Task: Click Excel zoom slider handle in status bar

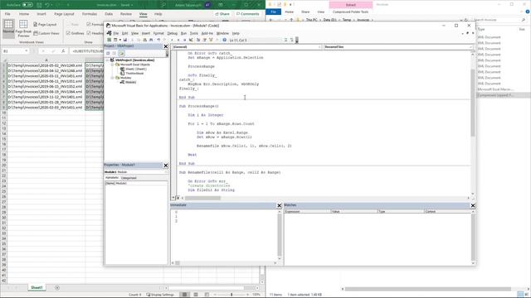Action: (231, 295)
